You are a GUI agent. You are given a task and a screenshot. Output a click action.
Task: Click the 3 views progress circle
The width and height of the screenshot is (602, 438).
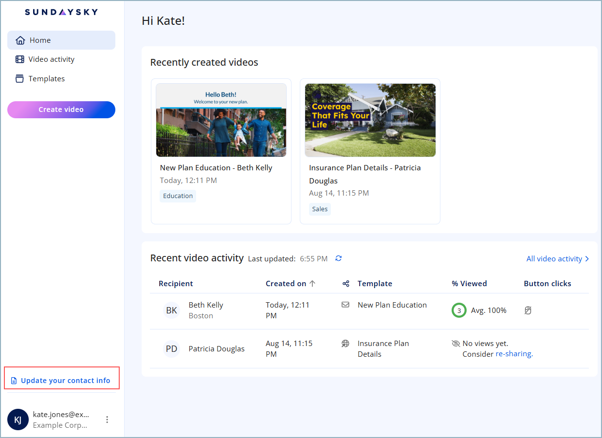(458, 310)
